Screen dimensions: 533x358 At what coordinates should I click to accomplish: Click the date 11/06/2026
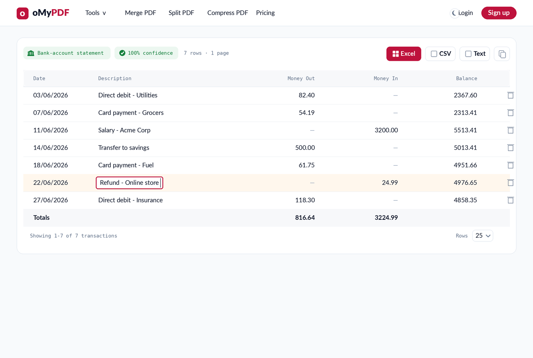click(50, 130)
